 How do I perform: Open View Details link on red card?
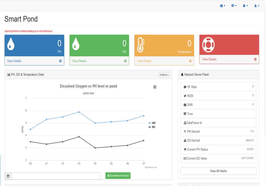[x=209, y=59]
